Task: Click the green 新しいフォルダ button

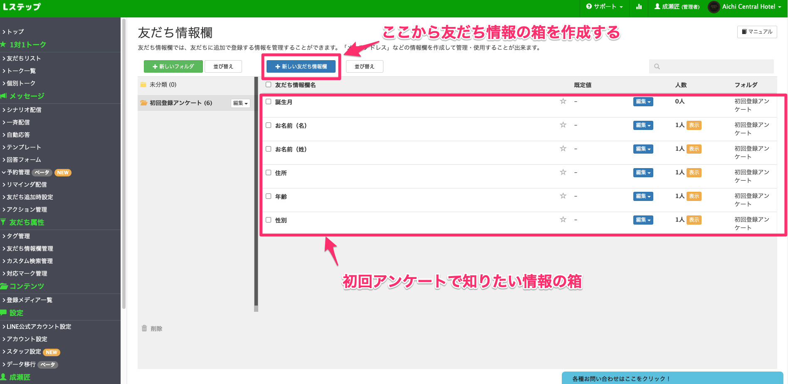Action: 173,66
